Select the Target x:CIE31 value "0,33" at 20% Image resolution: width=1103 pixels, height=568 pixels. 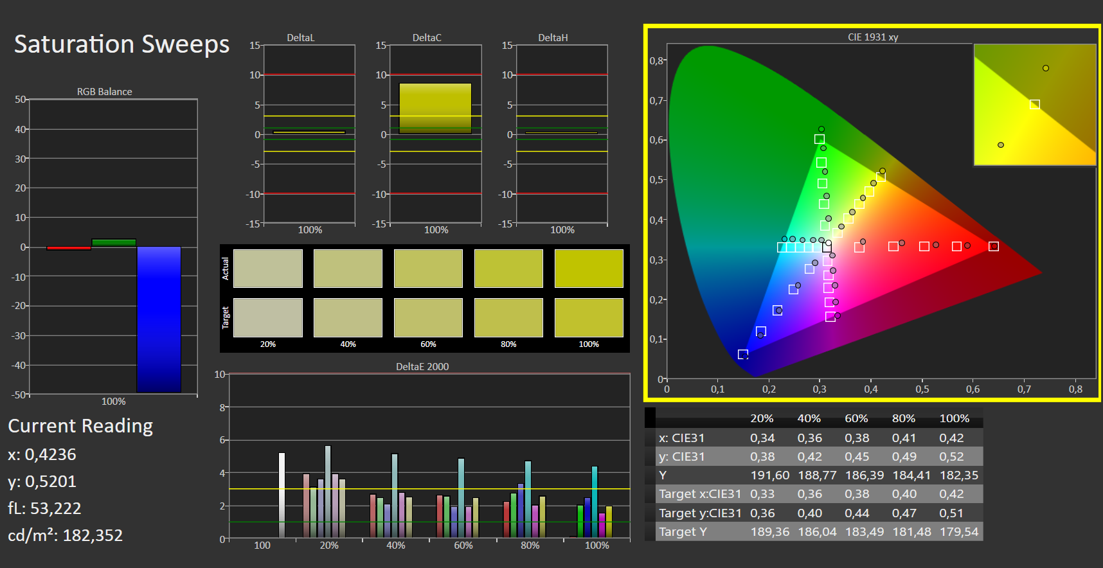pos(762,494)
